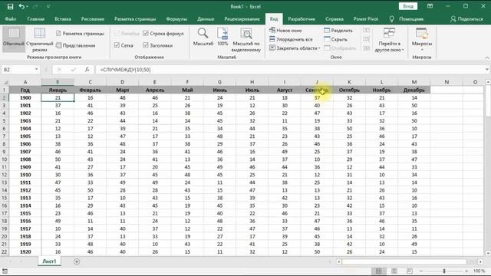The width and height of the screenshot is (491, 276).
Task: Open the Файл tab
Action: click(11, 18)
